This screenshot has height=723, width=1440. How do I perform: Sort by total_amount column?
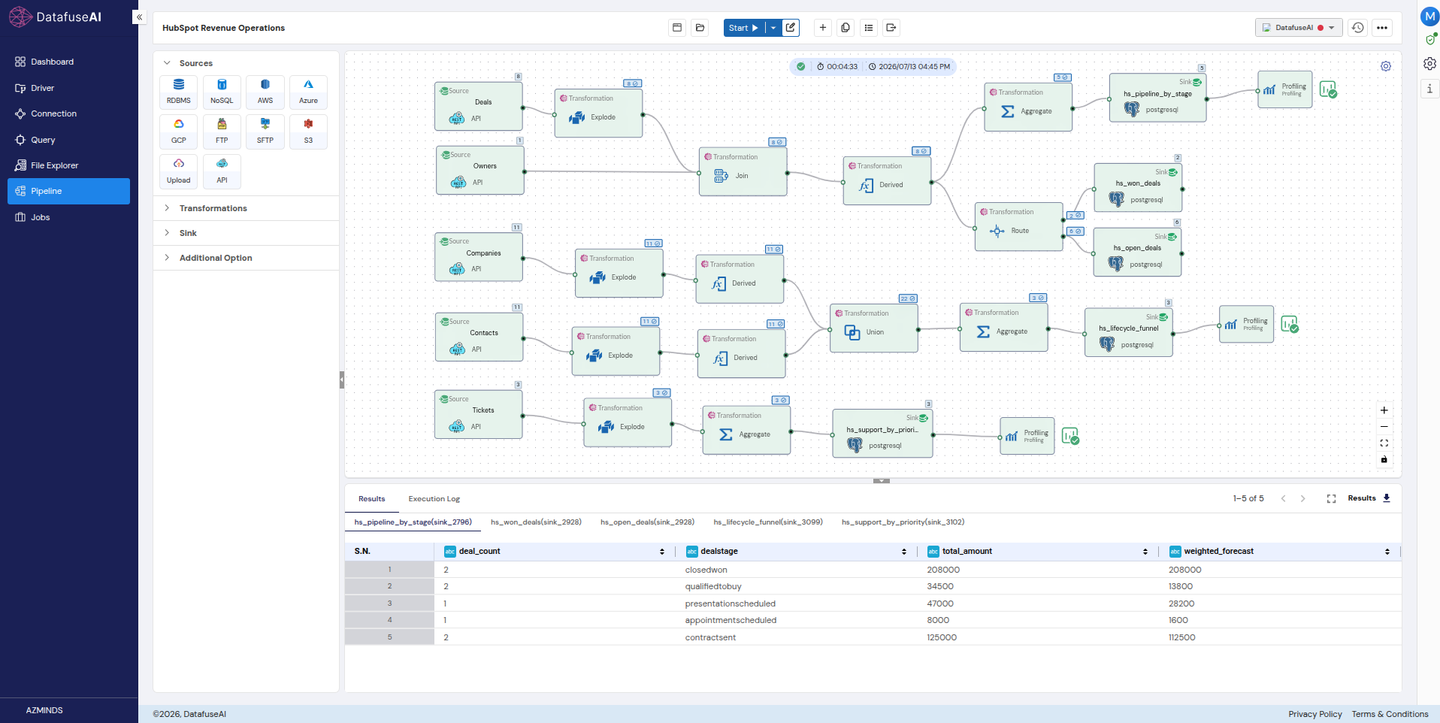1145,552
